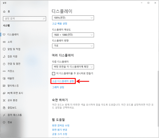Select the Sound (소리) speaker icon
The image size is (159, 138).
(4, 42)
